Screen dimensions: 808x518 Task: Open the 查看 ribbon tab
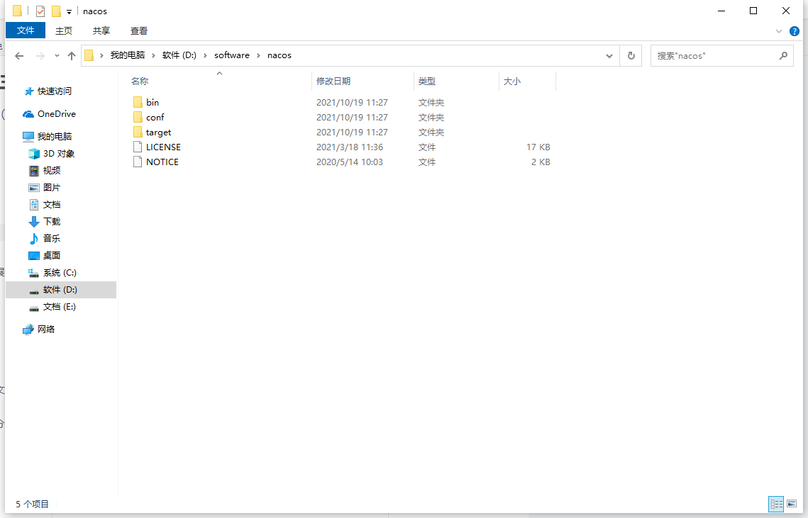coord(139,31)
